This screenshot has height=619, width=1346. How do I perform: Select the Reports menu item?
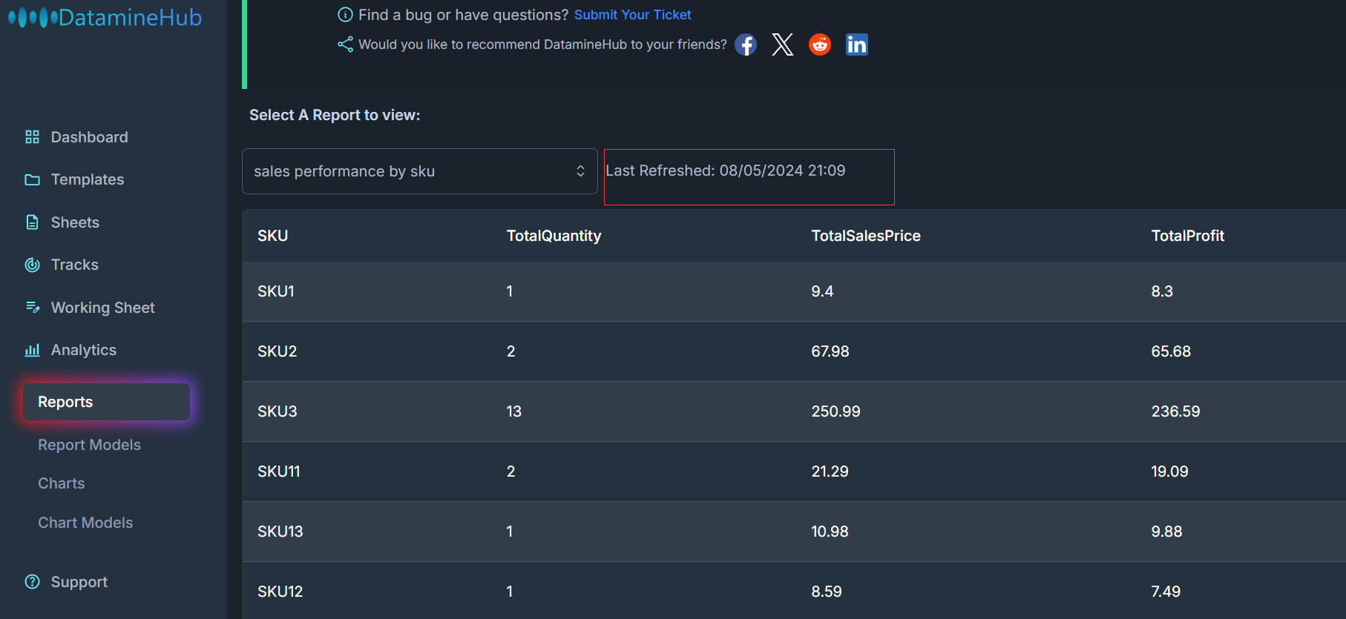(x=106, y=402)
